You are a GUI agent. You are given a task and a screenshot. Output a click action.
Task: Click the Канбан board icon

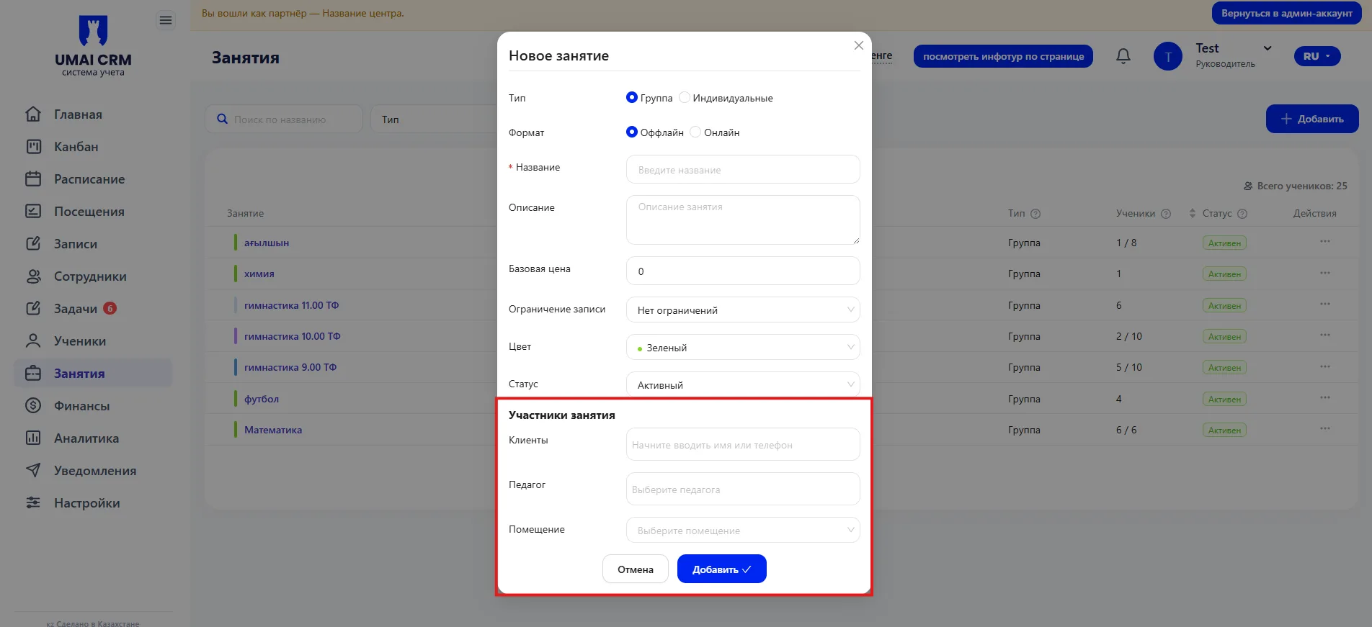coord(33,147)
